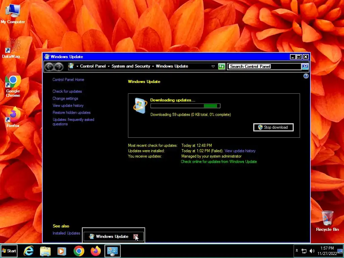
Task: Open the Recycle Bin
Action: (x=327, y=221)
